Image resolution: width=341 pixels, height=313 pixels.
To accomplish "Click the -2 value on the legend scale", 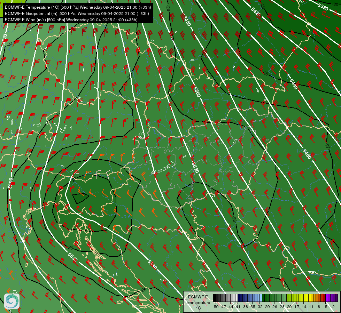I will pyautogui.click(x=333, y=307).
